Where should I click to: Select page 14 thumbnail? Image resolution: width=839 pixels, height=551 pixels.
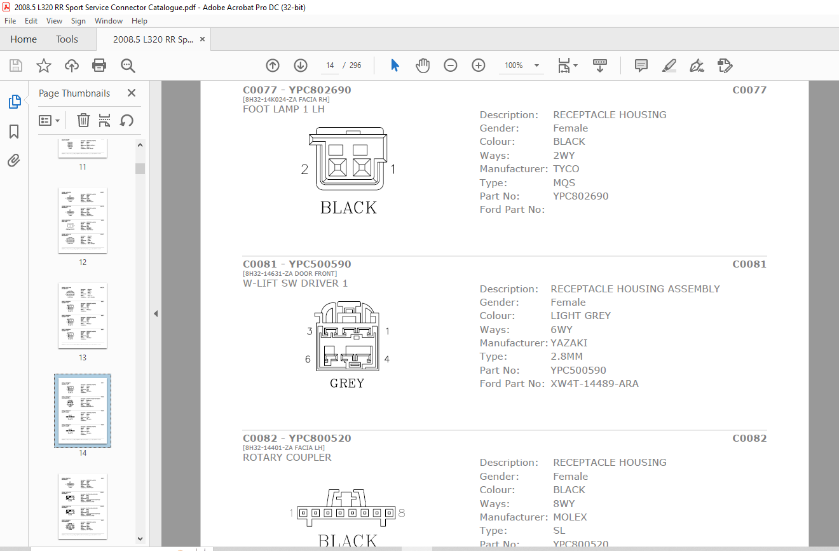[x=83, y=411]
